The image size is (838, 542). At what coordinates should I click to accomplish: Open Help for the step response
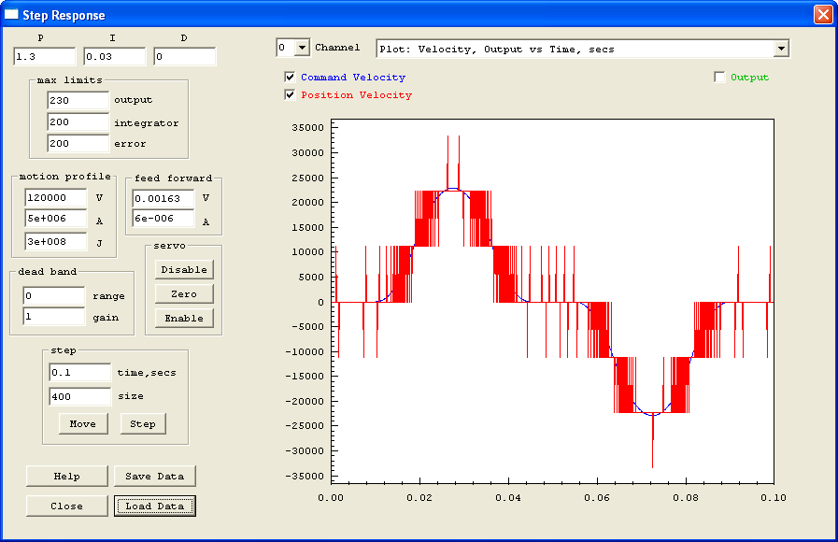point(67,477)
